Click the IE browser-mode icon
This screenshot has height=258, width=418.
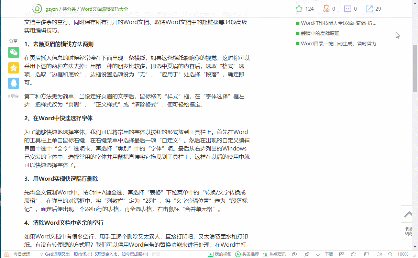[354, 254]
